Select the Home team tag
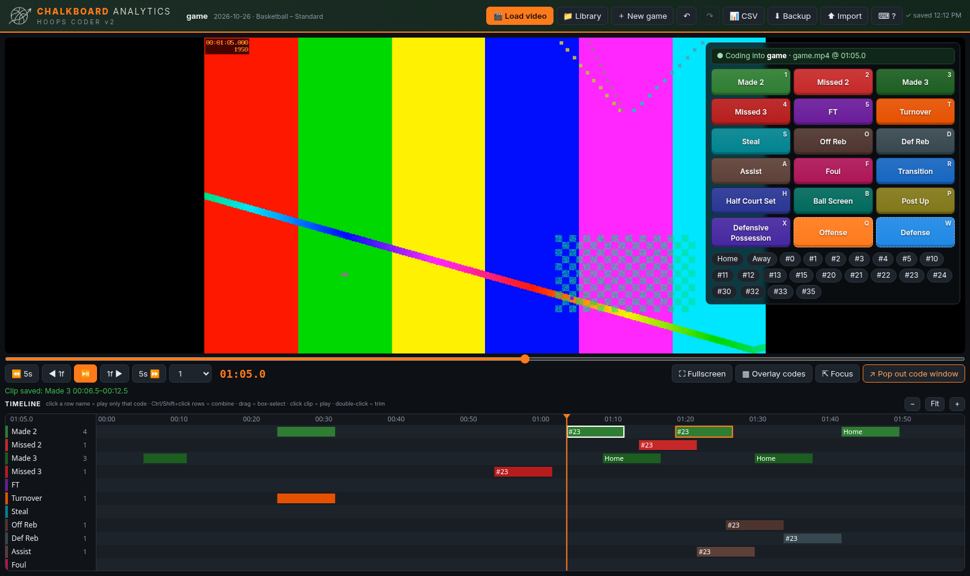The image size is (970, 576). 727,259
